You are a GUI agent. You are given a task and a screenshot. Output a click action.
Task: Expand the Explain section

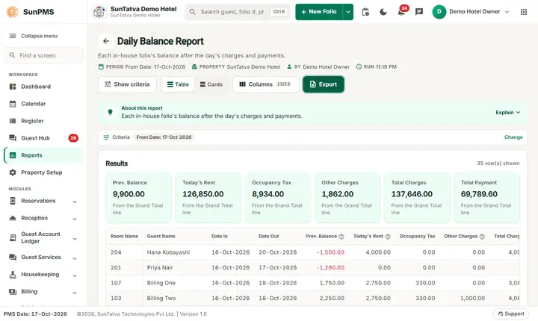(x=508, y=112)
